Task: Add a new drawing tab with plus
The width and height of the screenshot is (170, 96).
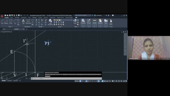Action: coord(27,29)
